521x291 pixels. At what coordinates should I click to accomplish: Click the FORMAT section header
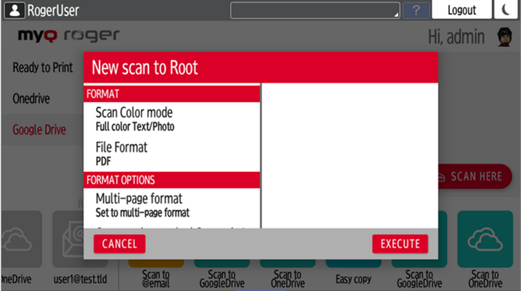[172, 94]
